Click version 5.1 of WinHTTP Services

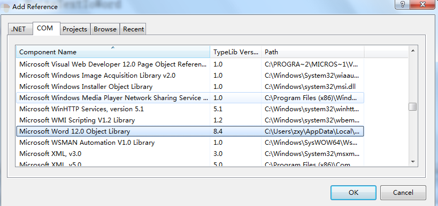point(218,109)
